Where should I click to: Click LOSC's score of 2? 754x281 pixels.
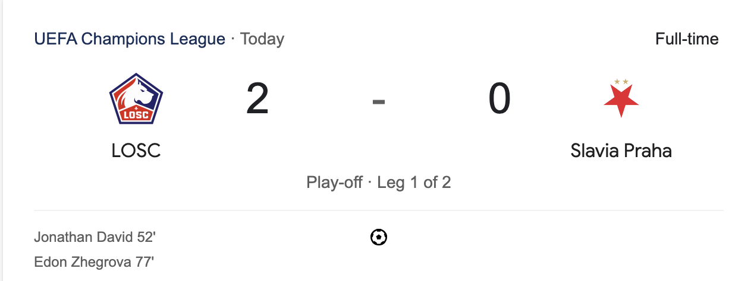(x=257, y=100)
